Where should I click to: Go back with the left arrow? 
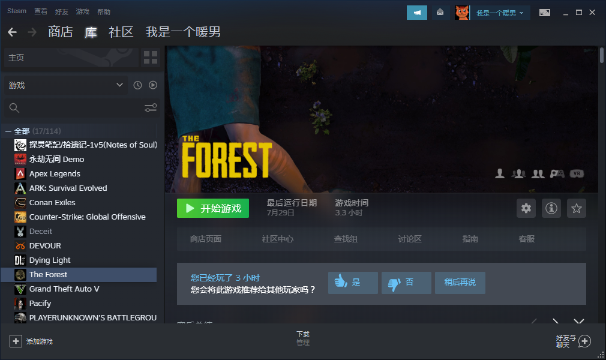coord(13,32)
